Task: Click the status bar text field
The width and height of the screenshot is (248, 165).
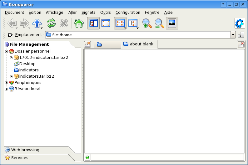Action: point(167,157)
